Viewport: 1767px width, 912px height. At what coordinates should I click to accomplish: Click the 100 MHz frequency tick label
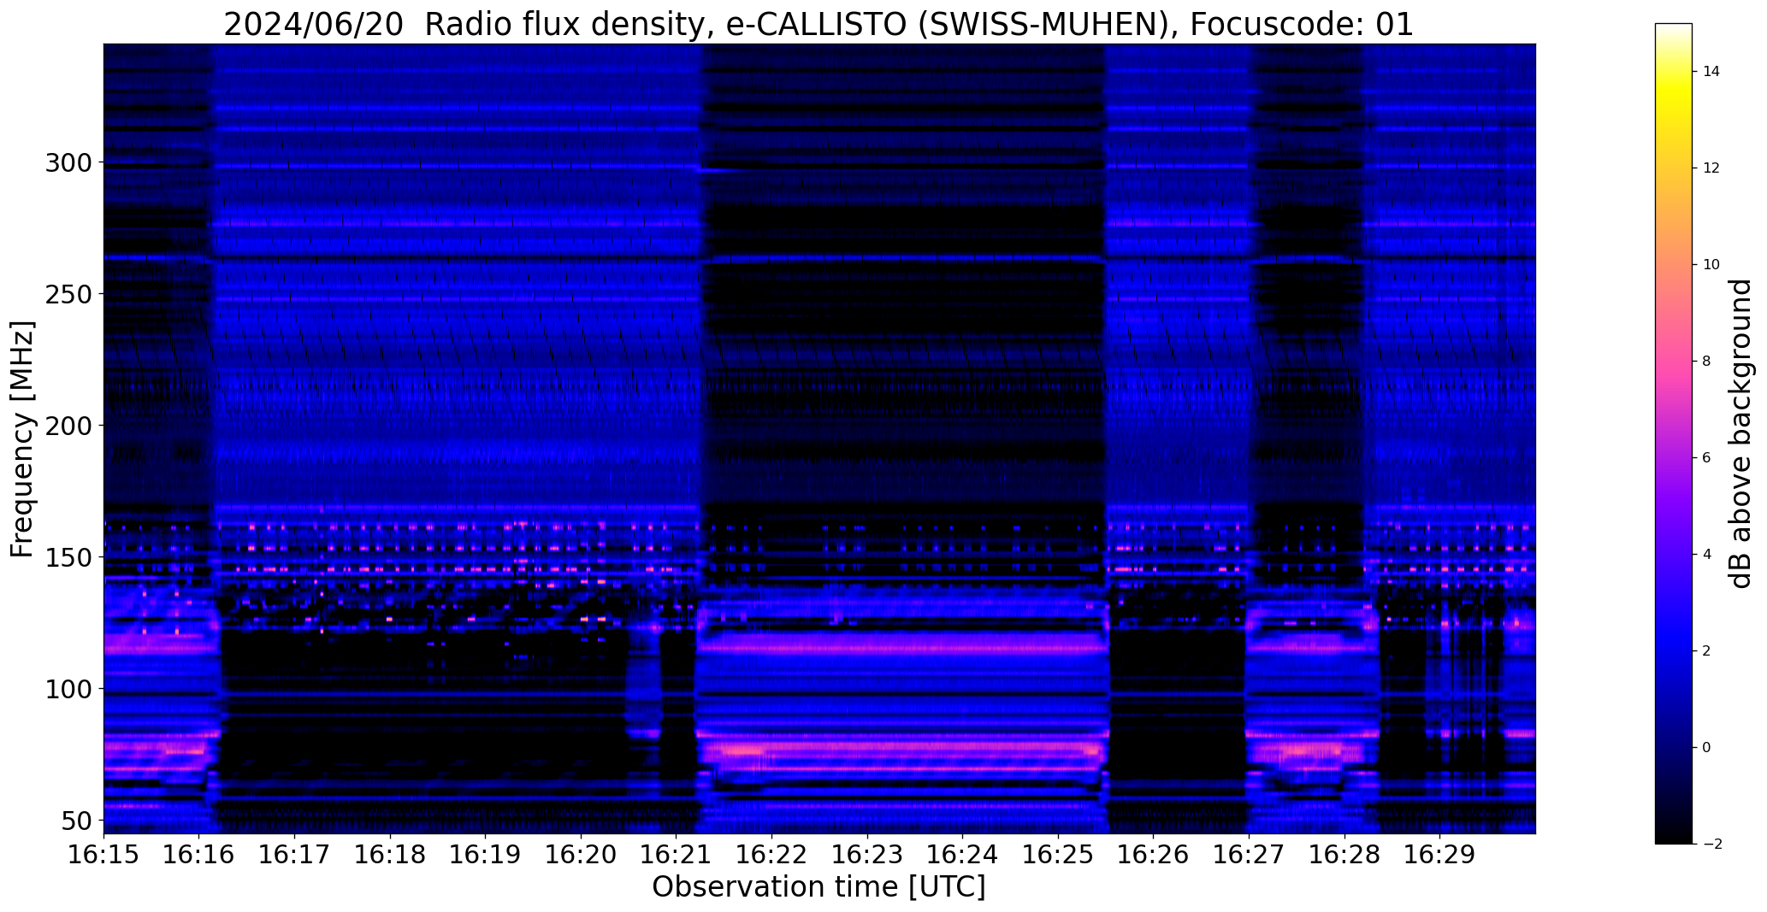click(x=68, y=689)
